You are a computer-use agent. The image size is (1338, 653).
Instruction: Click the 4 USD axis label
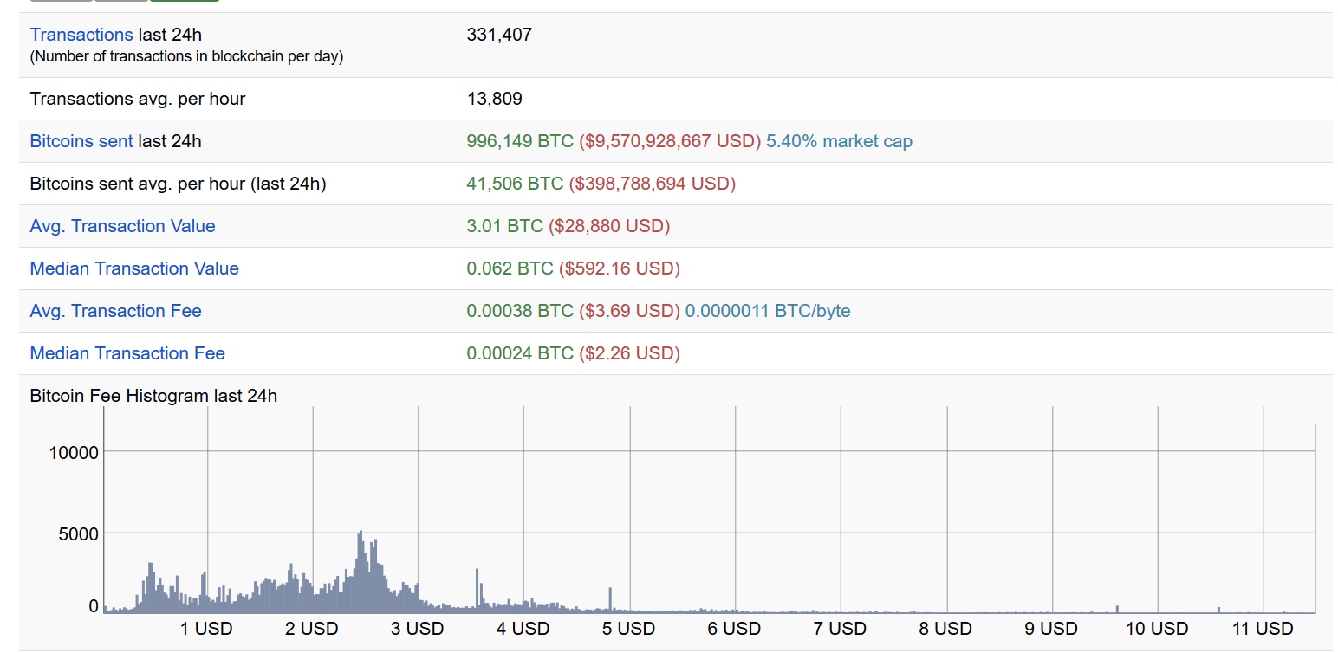pyautogui.click(x=523, y=629)
